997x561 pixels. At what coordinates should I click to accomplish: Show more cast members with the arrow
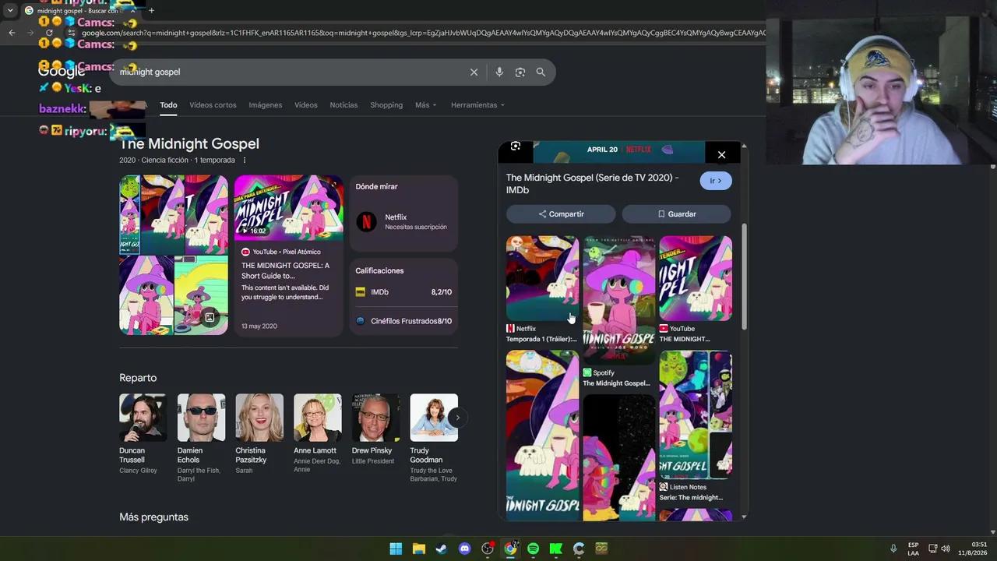[x=457, y=418]
